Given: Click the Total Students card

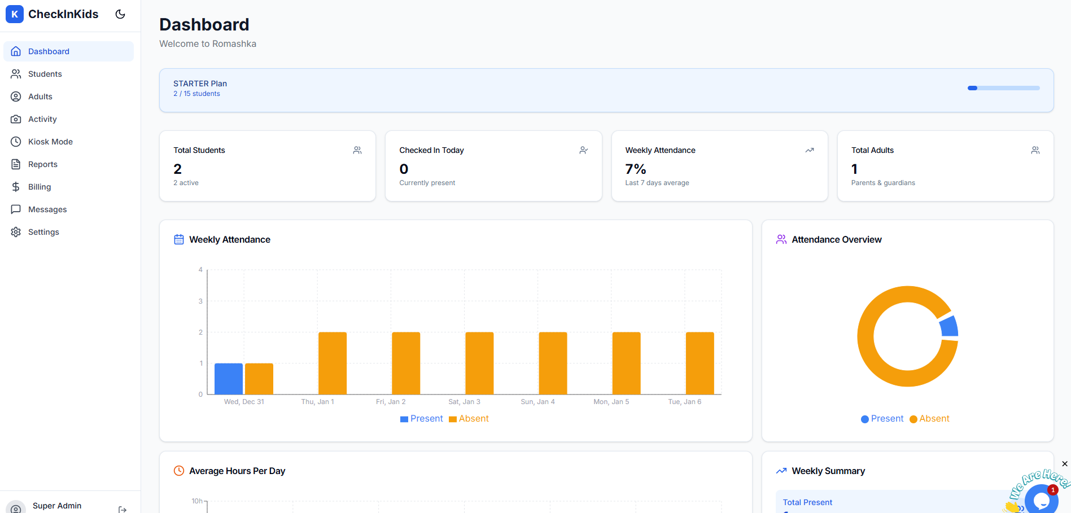Looking at the screenshot, I should [268, 166].
